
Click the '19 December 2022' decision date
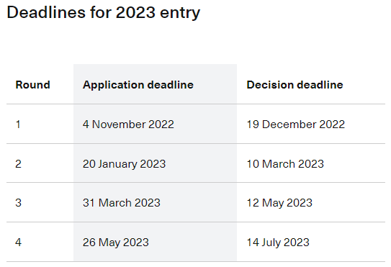pyautogui.click(x=295, y=125)
